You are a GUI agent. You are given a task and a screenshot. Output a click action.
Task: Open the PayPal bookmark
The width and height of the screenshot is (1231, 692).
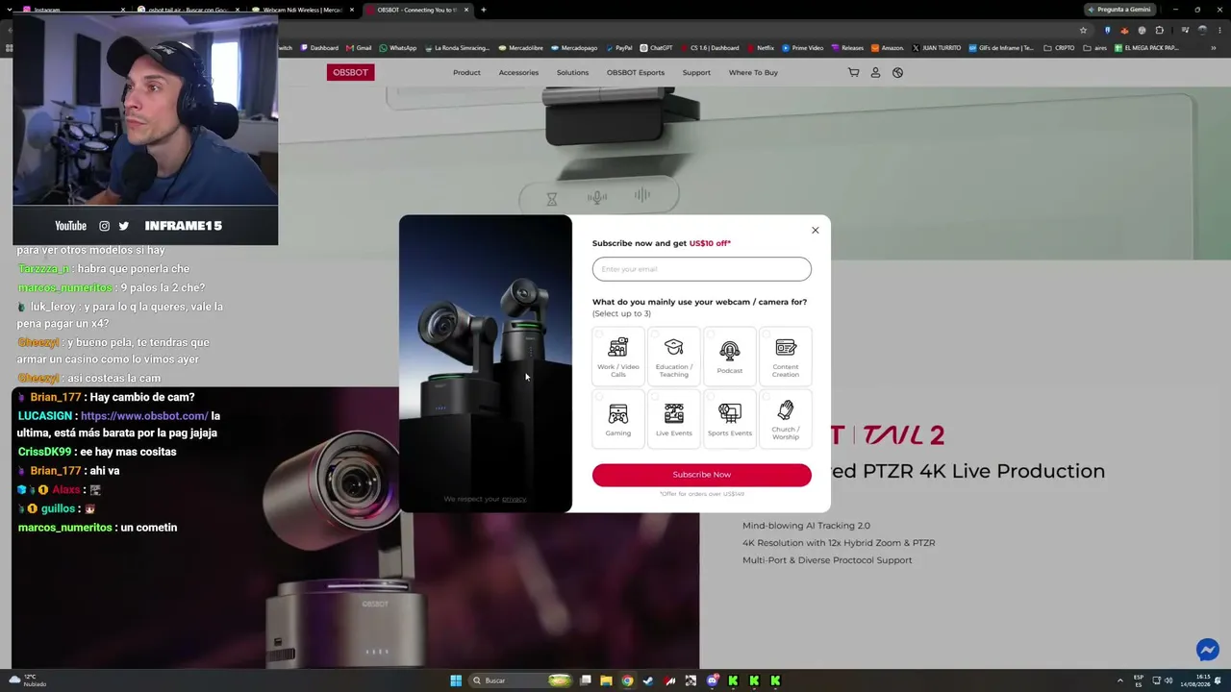pyautogui.click(x=618, y=48)
